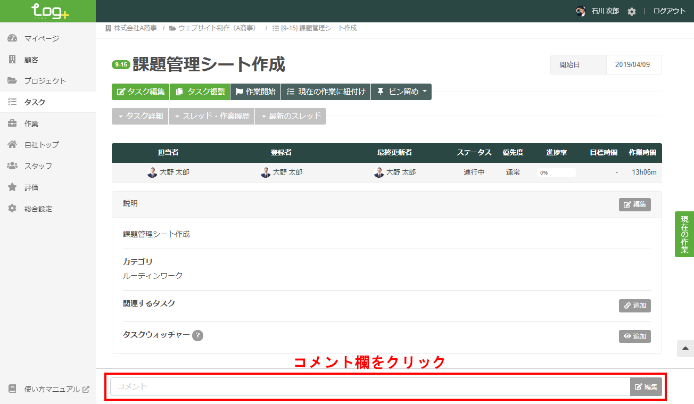Image resolution: width=694 pixels, height=404 pixels.
Task: Open the マイページ dashboard icon
Action: click(12, 38)
